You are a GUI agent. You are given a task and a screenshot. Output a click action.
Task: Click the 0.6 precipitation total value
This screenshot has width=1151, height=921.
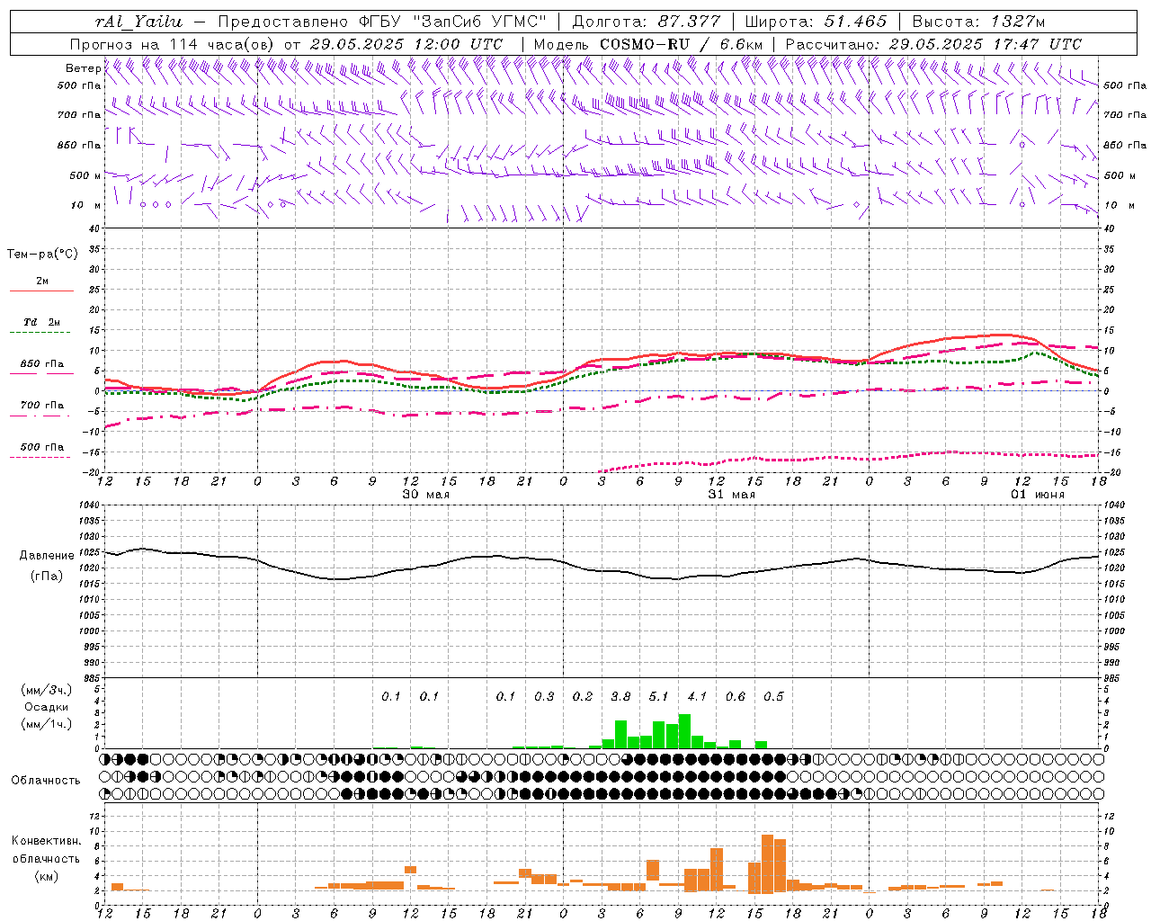click(x=736, y=696)
